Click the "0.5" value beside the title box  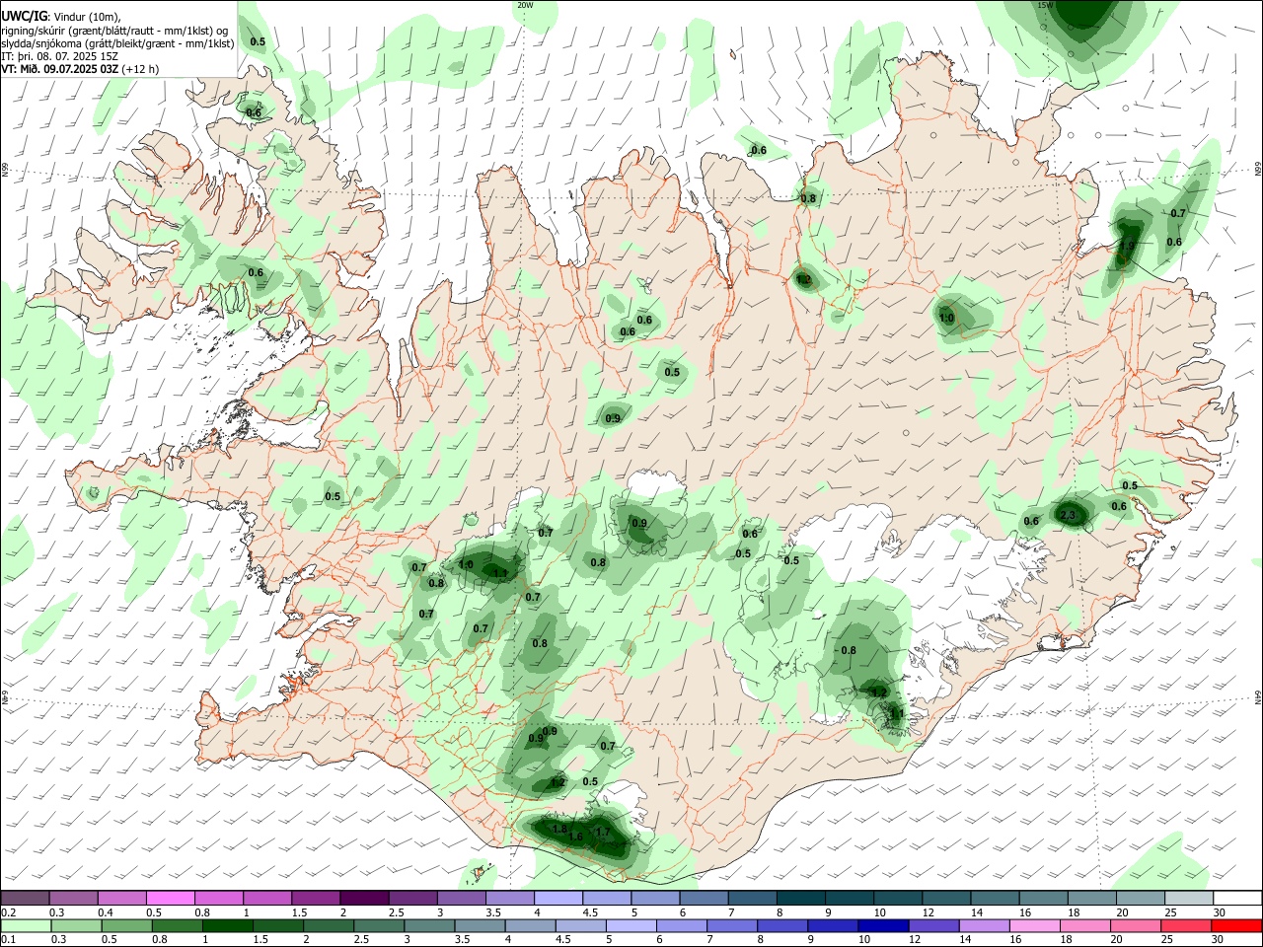(258, 42)
